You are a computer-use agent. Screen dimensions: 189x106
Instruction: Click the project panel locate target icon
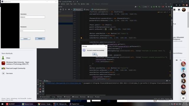[61, 9]
